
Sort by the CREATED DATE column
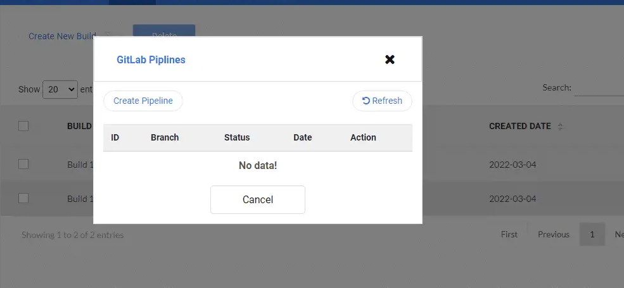pyautogui.click(x=525, y=126)
